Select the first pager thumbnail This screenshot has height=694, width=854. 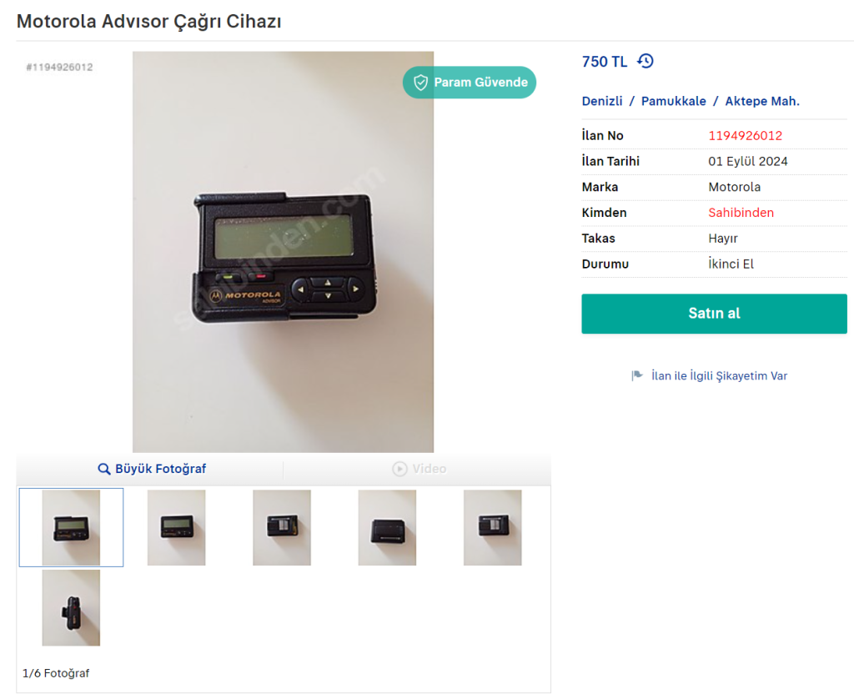72,527
